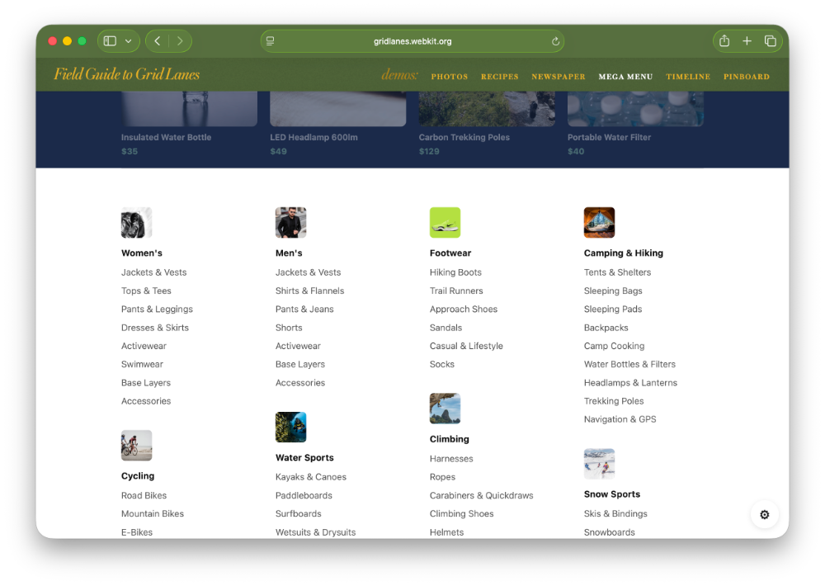Switch to the Recipes demo
Viewport: 825px width, 586px height.
[x=499, y=77]
